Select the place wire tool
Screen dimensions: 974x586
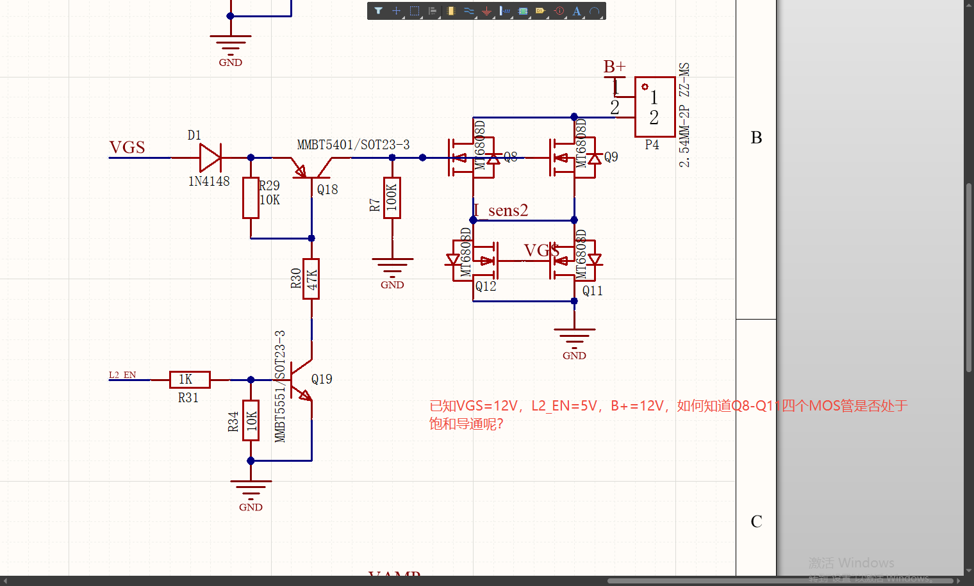coord(469,11)
